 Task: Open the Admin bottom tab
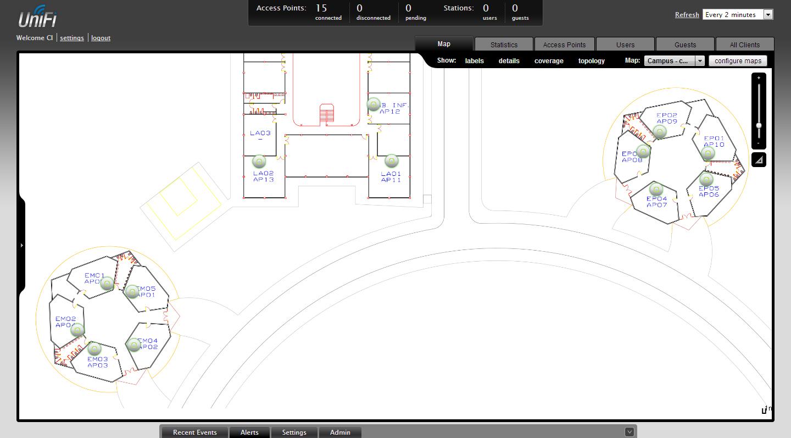340,433
